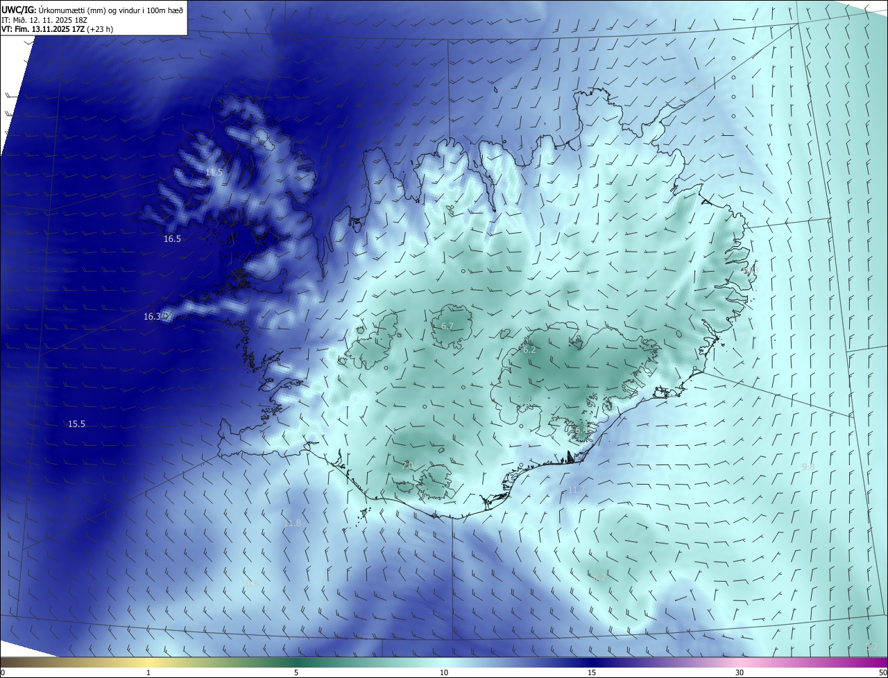Screen dimensions: 888x678
Task: Click the 11.8 value label
Action: (293, 523)
